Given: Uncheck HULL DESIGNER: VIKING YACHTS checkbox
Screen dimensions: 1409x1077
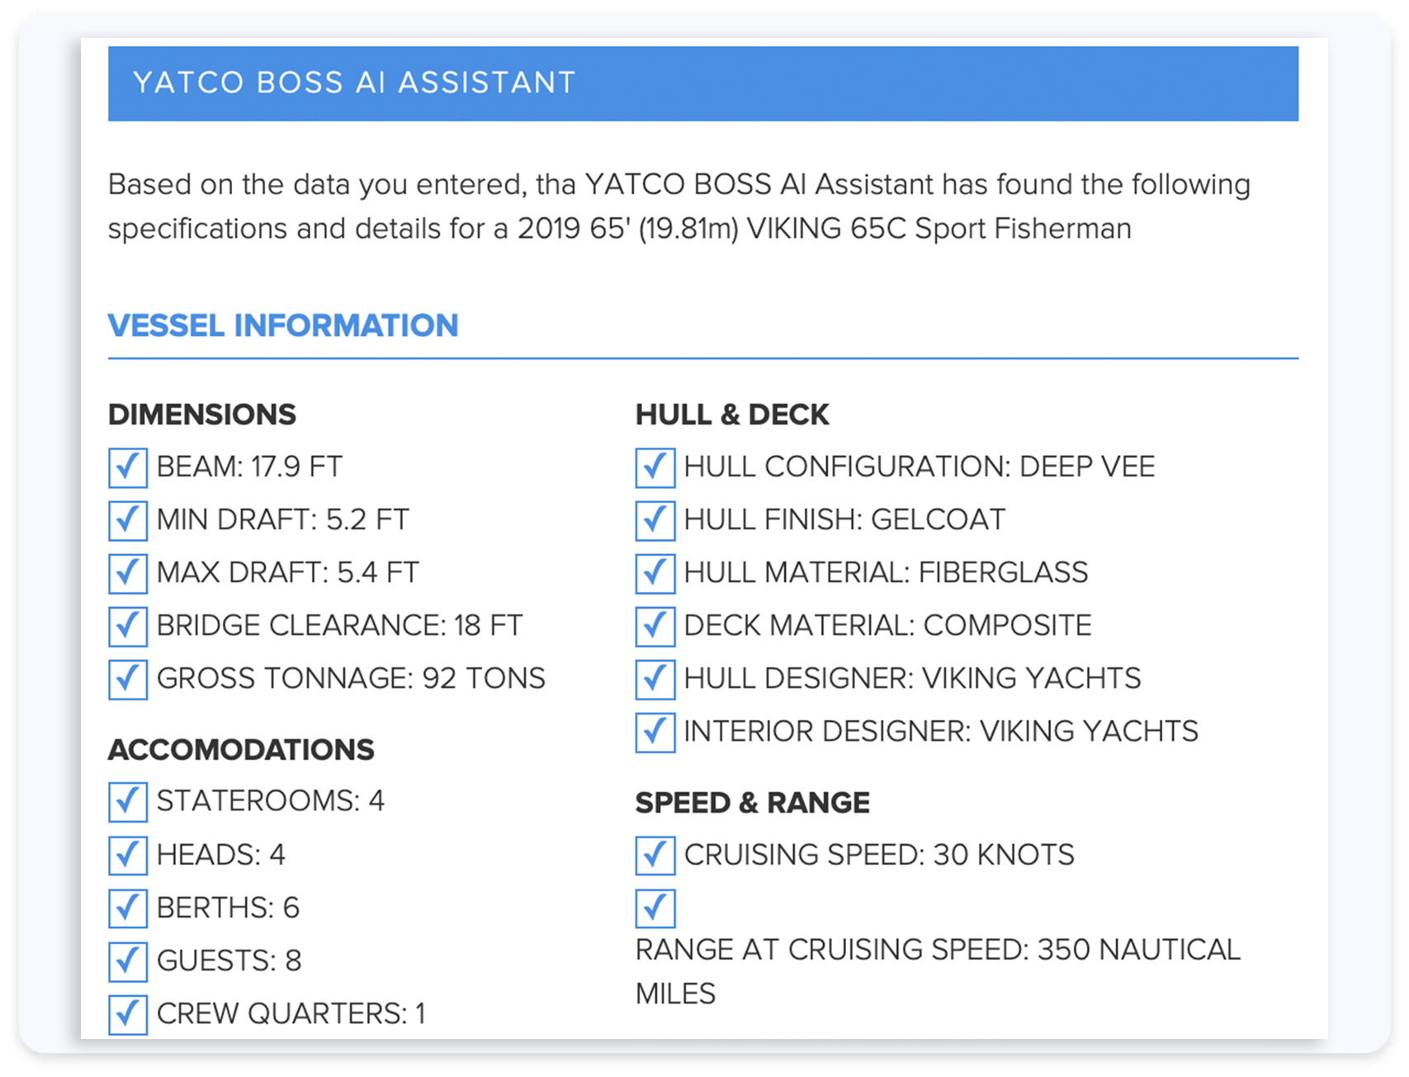Looking at the screenshot, I should point(655,679).
